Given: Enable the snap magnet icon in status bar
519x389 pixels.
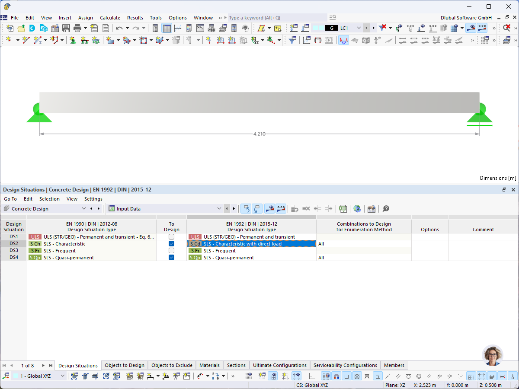Looking at the screenshot, I should tap(336, 376).
